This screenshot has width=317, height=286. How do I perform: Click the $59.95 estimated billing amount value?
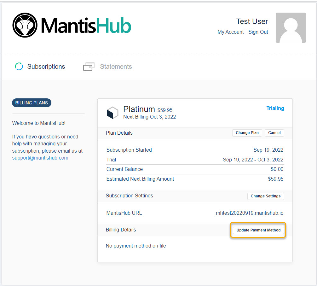click(x=275, y=179)
